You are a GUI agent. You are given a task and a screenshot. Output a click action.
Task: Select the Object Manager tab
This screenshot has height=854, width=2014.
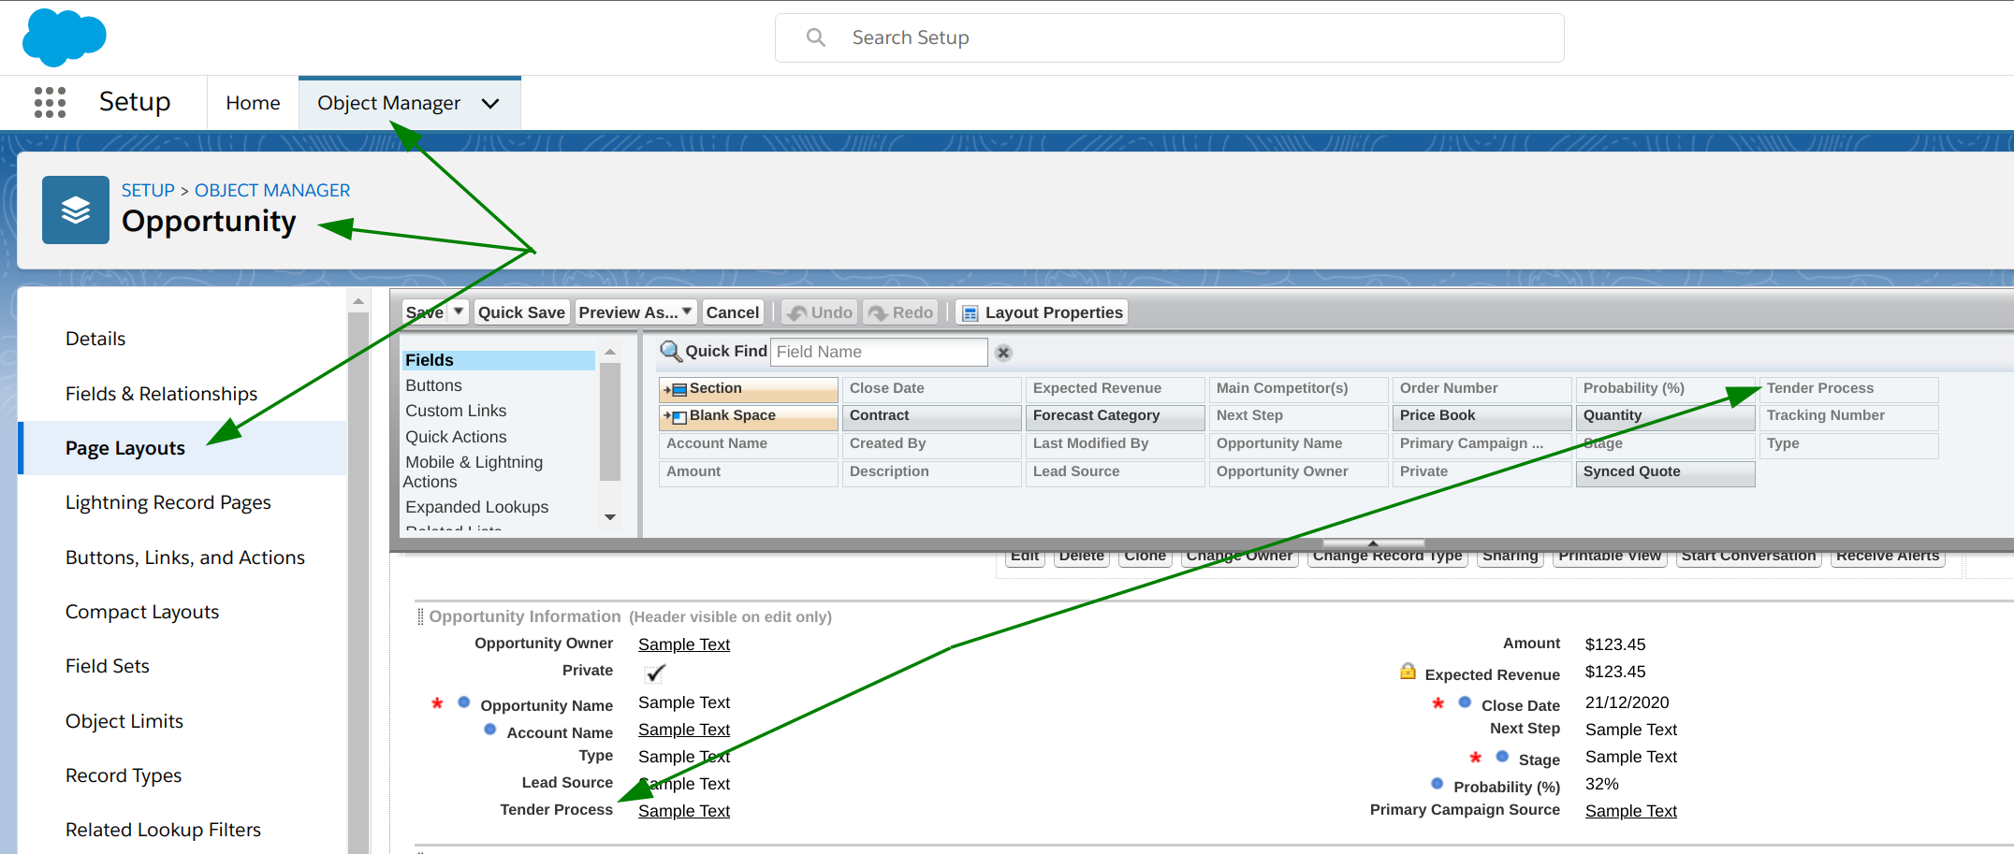(388, 103)
